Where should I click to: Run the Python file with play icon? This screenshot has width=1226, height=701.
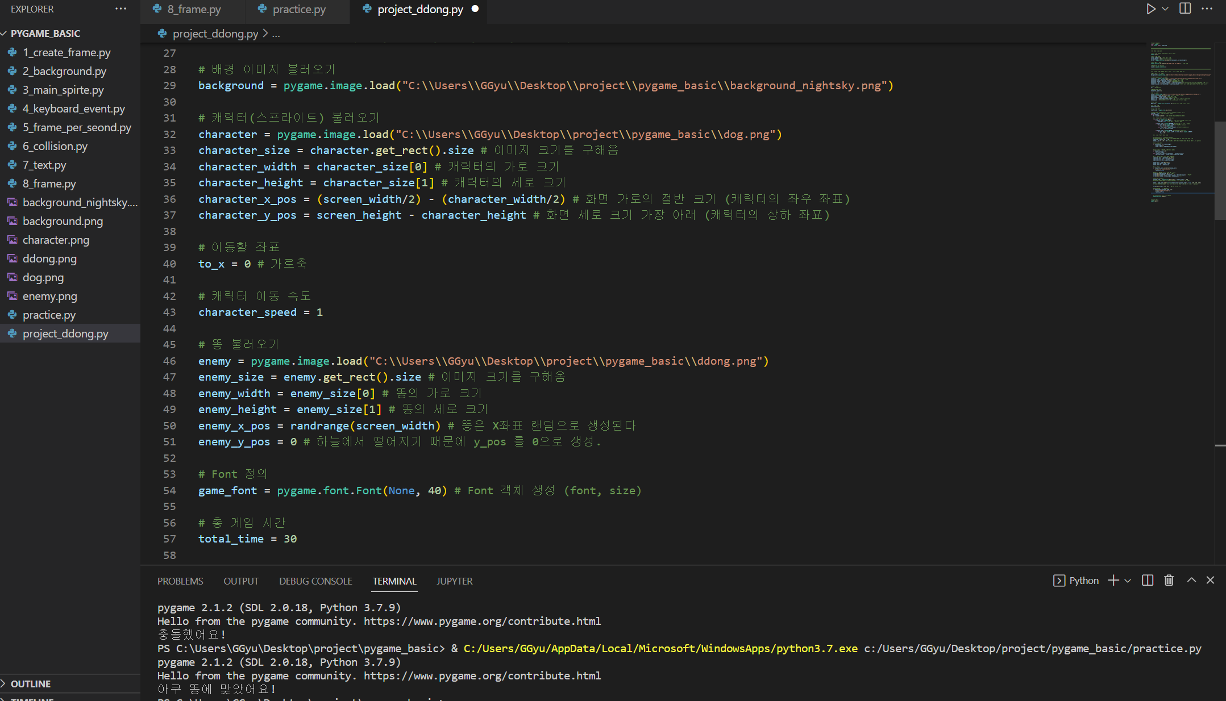[x=1150, y=9]
